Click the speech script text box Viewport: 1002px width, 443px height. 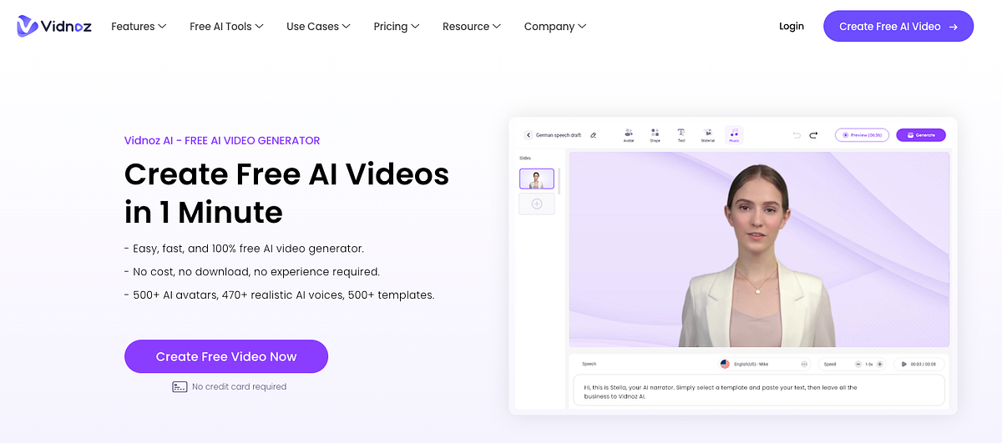(759, 390)
